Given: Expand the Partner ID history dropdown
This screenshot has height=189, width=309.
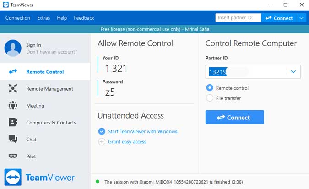Looking at the screenshot, I should (x=293, y=72).
